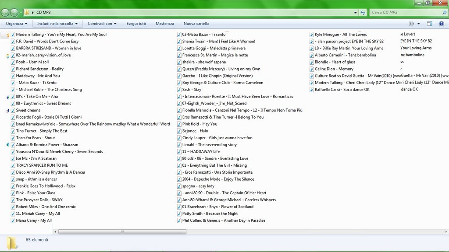Click CD MP3 in the address bar
Viewport: 449px width, 252px height.
pyautogui.click(x=43, y=12)
